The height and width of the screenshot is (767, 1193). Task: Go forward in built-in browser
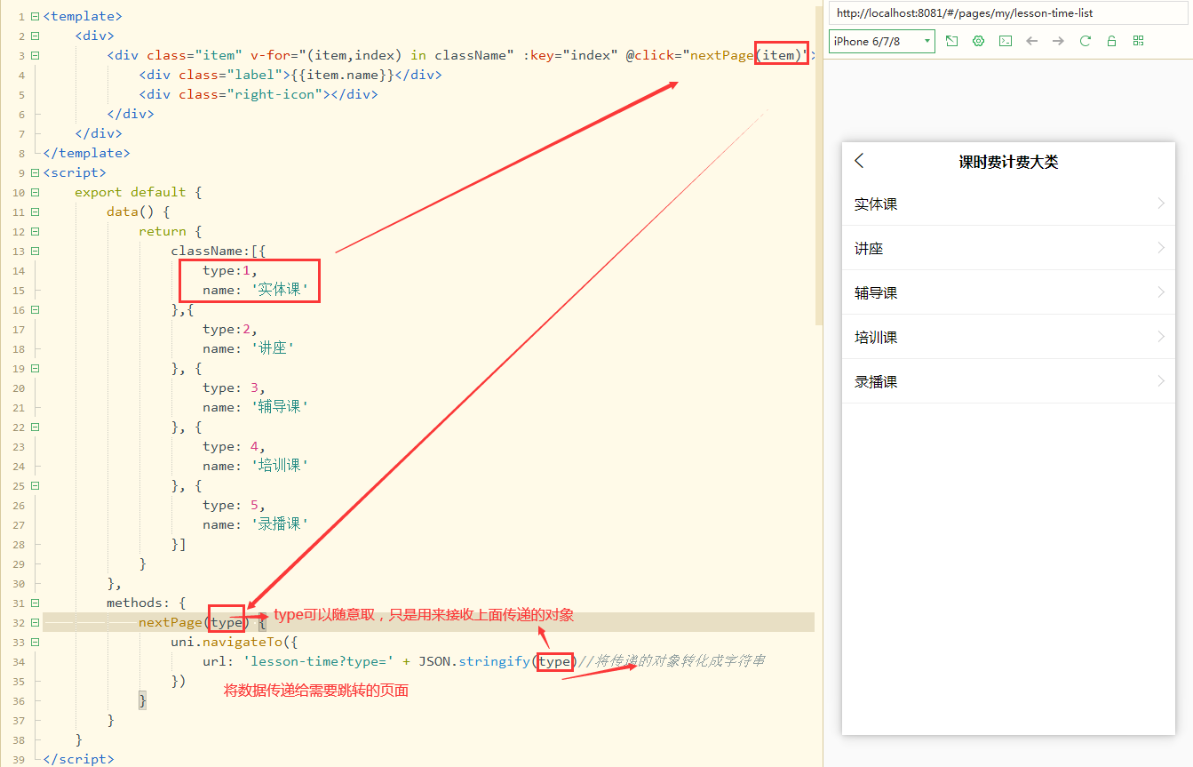click(x=1058, y=41)
